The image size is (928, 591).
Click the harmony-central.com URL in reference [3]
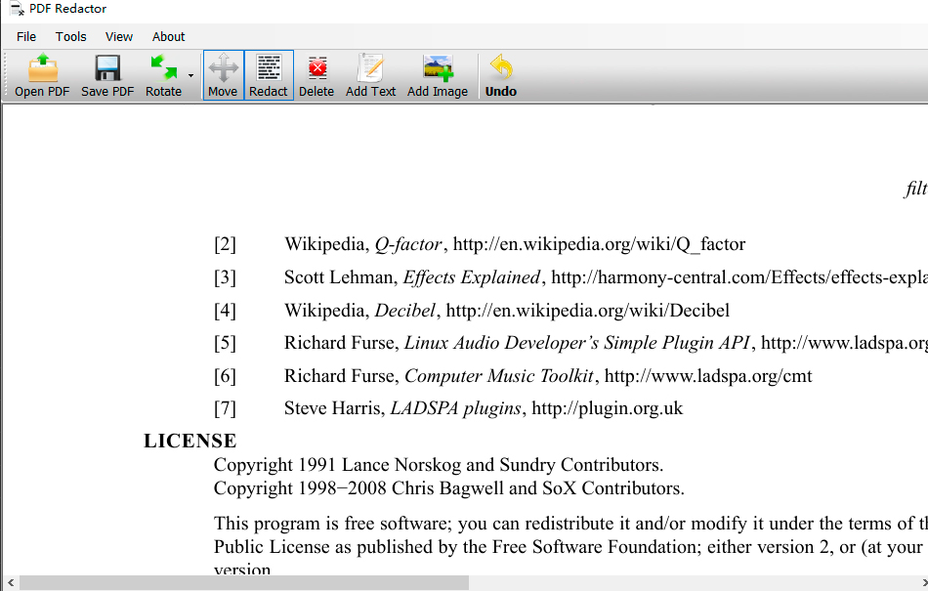point(739,277)
